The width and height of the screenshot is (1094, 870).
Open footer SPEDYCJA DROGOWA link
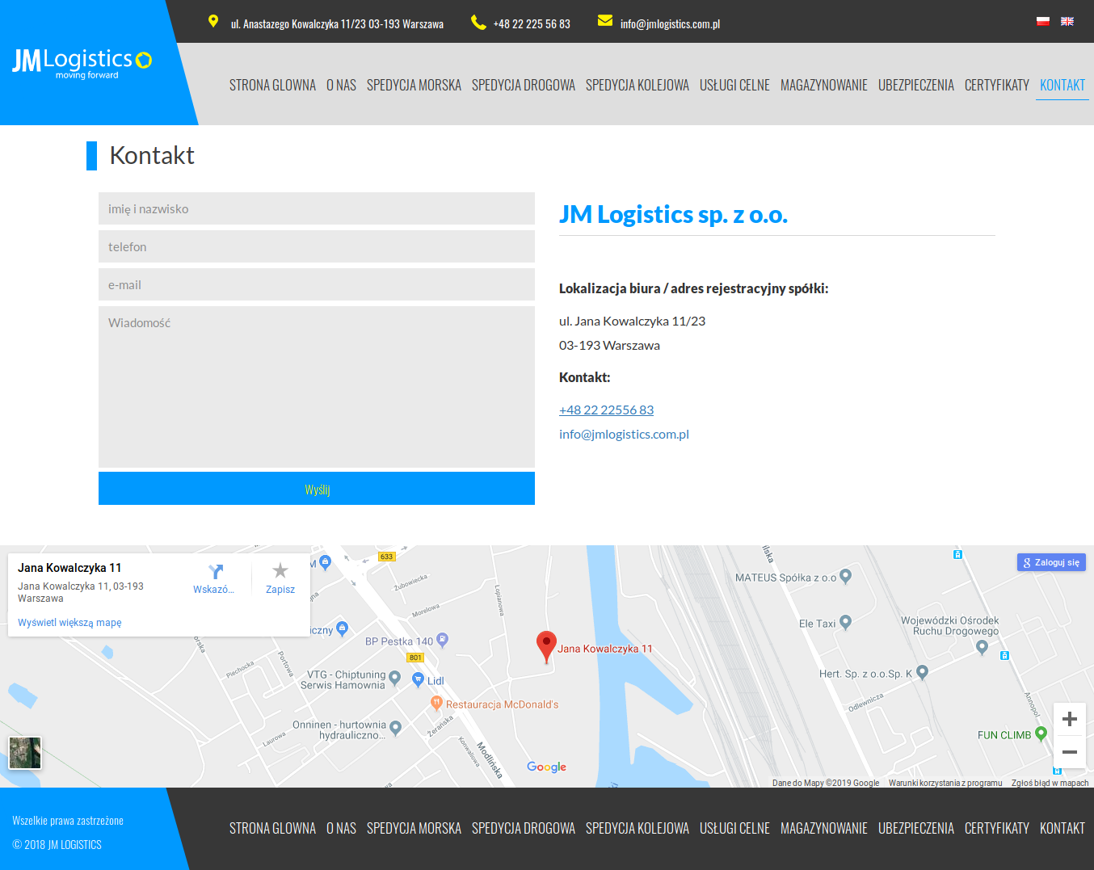pyautogui.click(x=524, y=828)
